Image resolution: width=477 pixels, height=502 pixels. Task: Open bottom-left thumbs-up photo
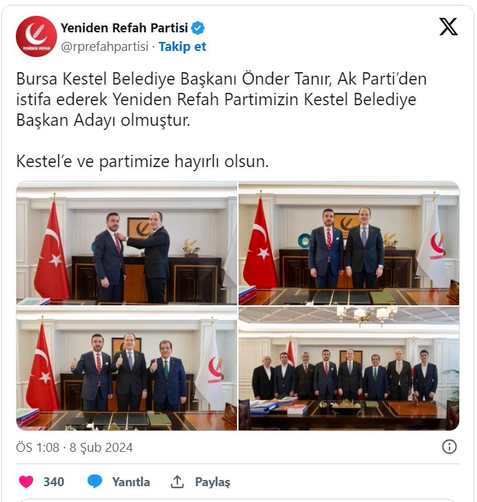click(x=126, y=368)
